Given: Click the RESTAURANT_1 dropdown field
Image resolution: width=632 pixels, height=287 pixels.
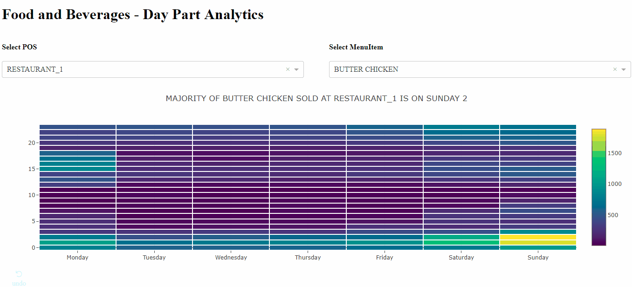Looking at the screenshot, I should 140,69.
